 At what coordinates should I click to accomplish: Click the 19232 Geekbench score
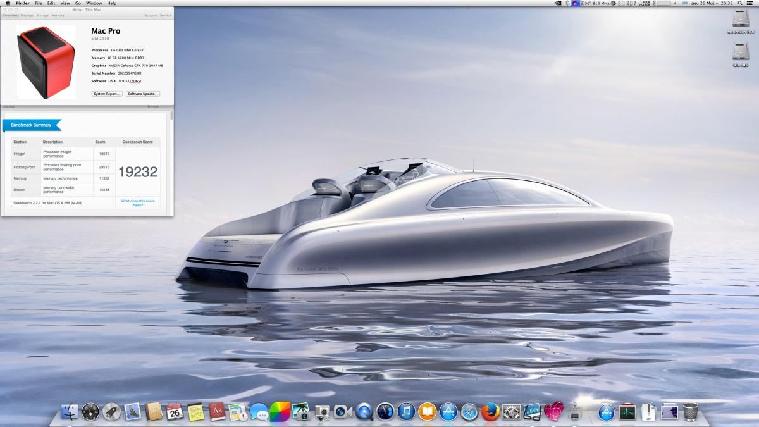(x=138, y=171)
